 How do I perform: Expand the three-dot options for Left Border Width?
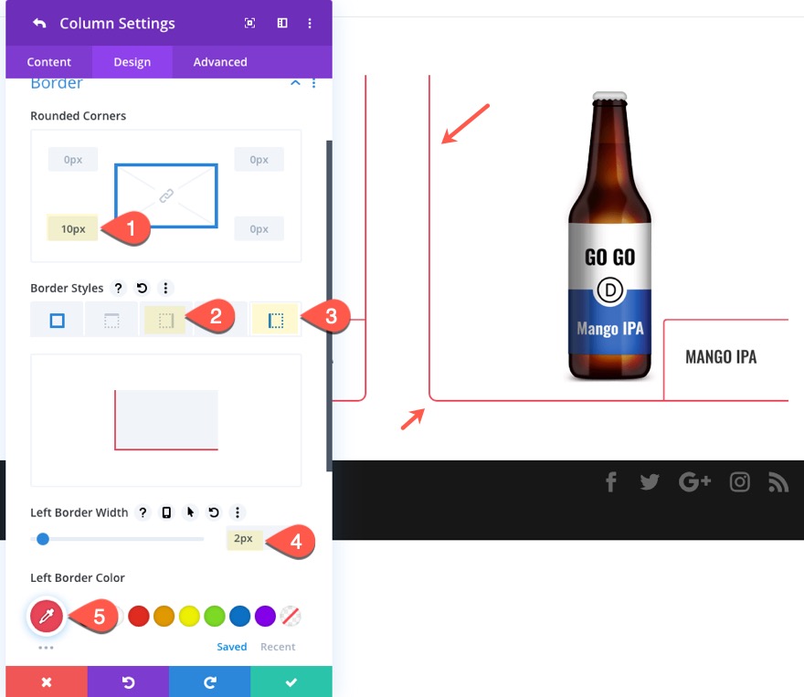coord(238,512)
